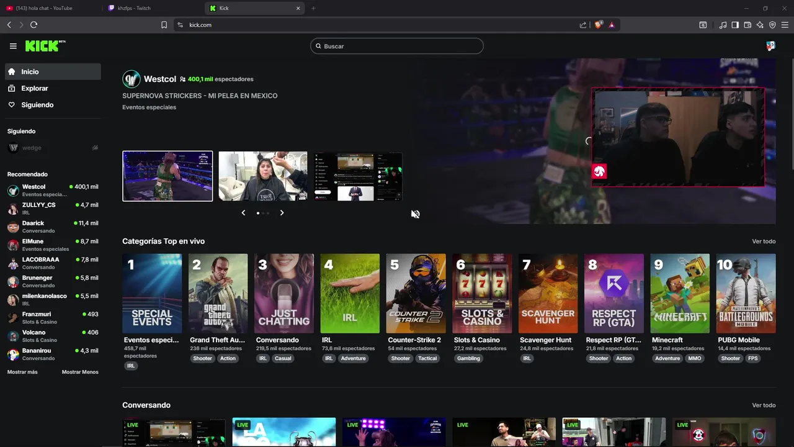Open the Brave playlist music note icon

(723, 25)
